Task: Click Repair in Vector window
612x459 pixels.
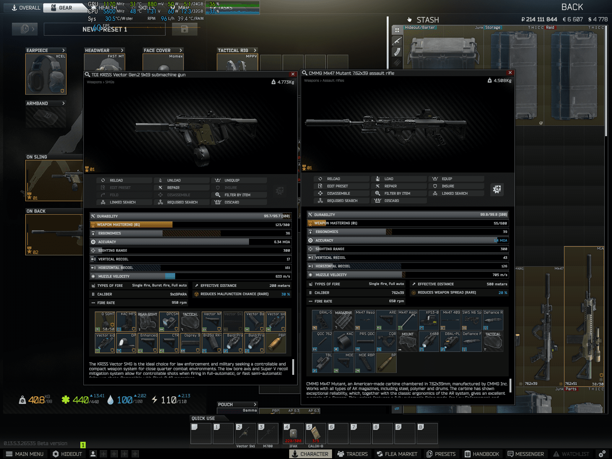Action: [182, 187]
